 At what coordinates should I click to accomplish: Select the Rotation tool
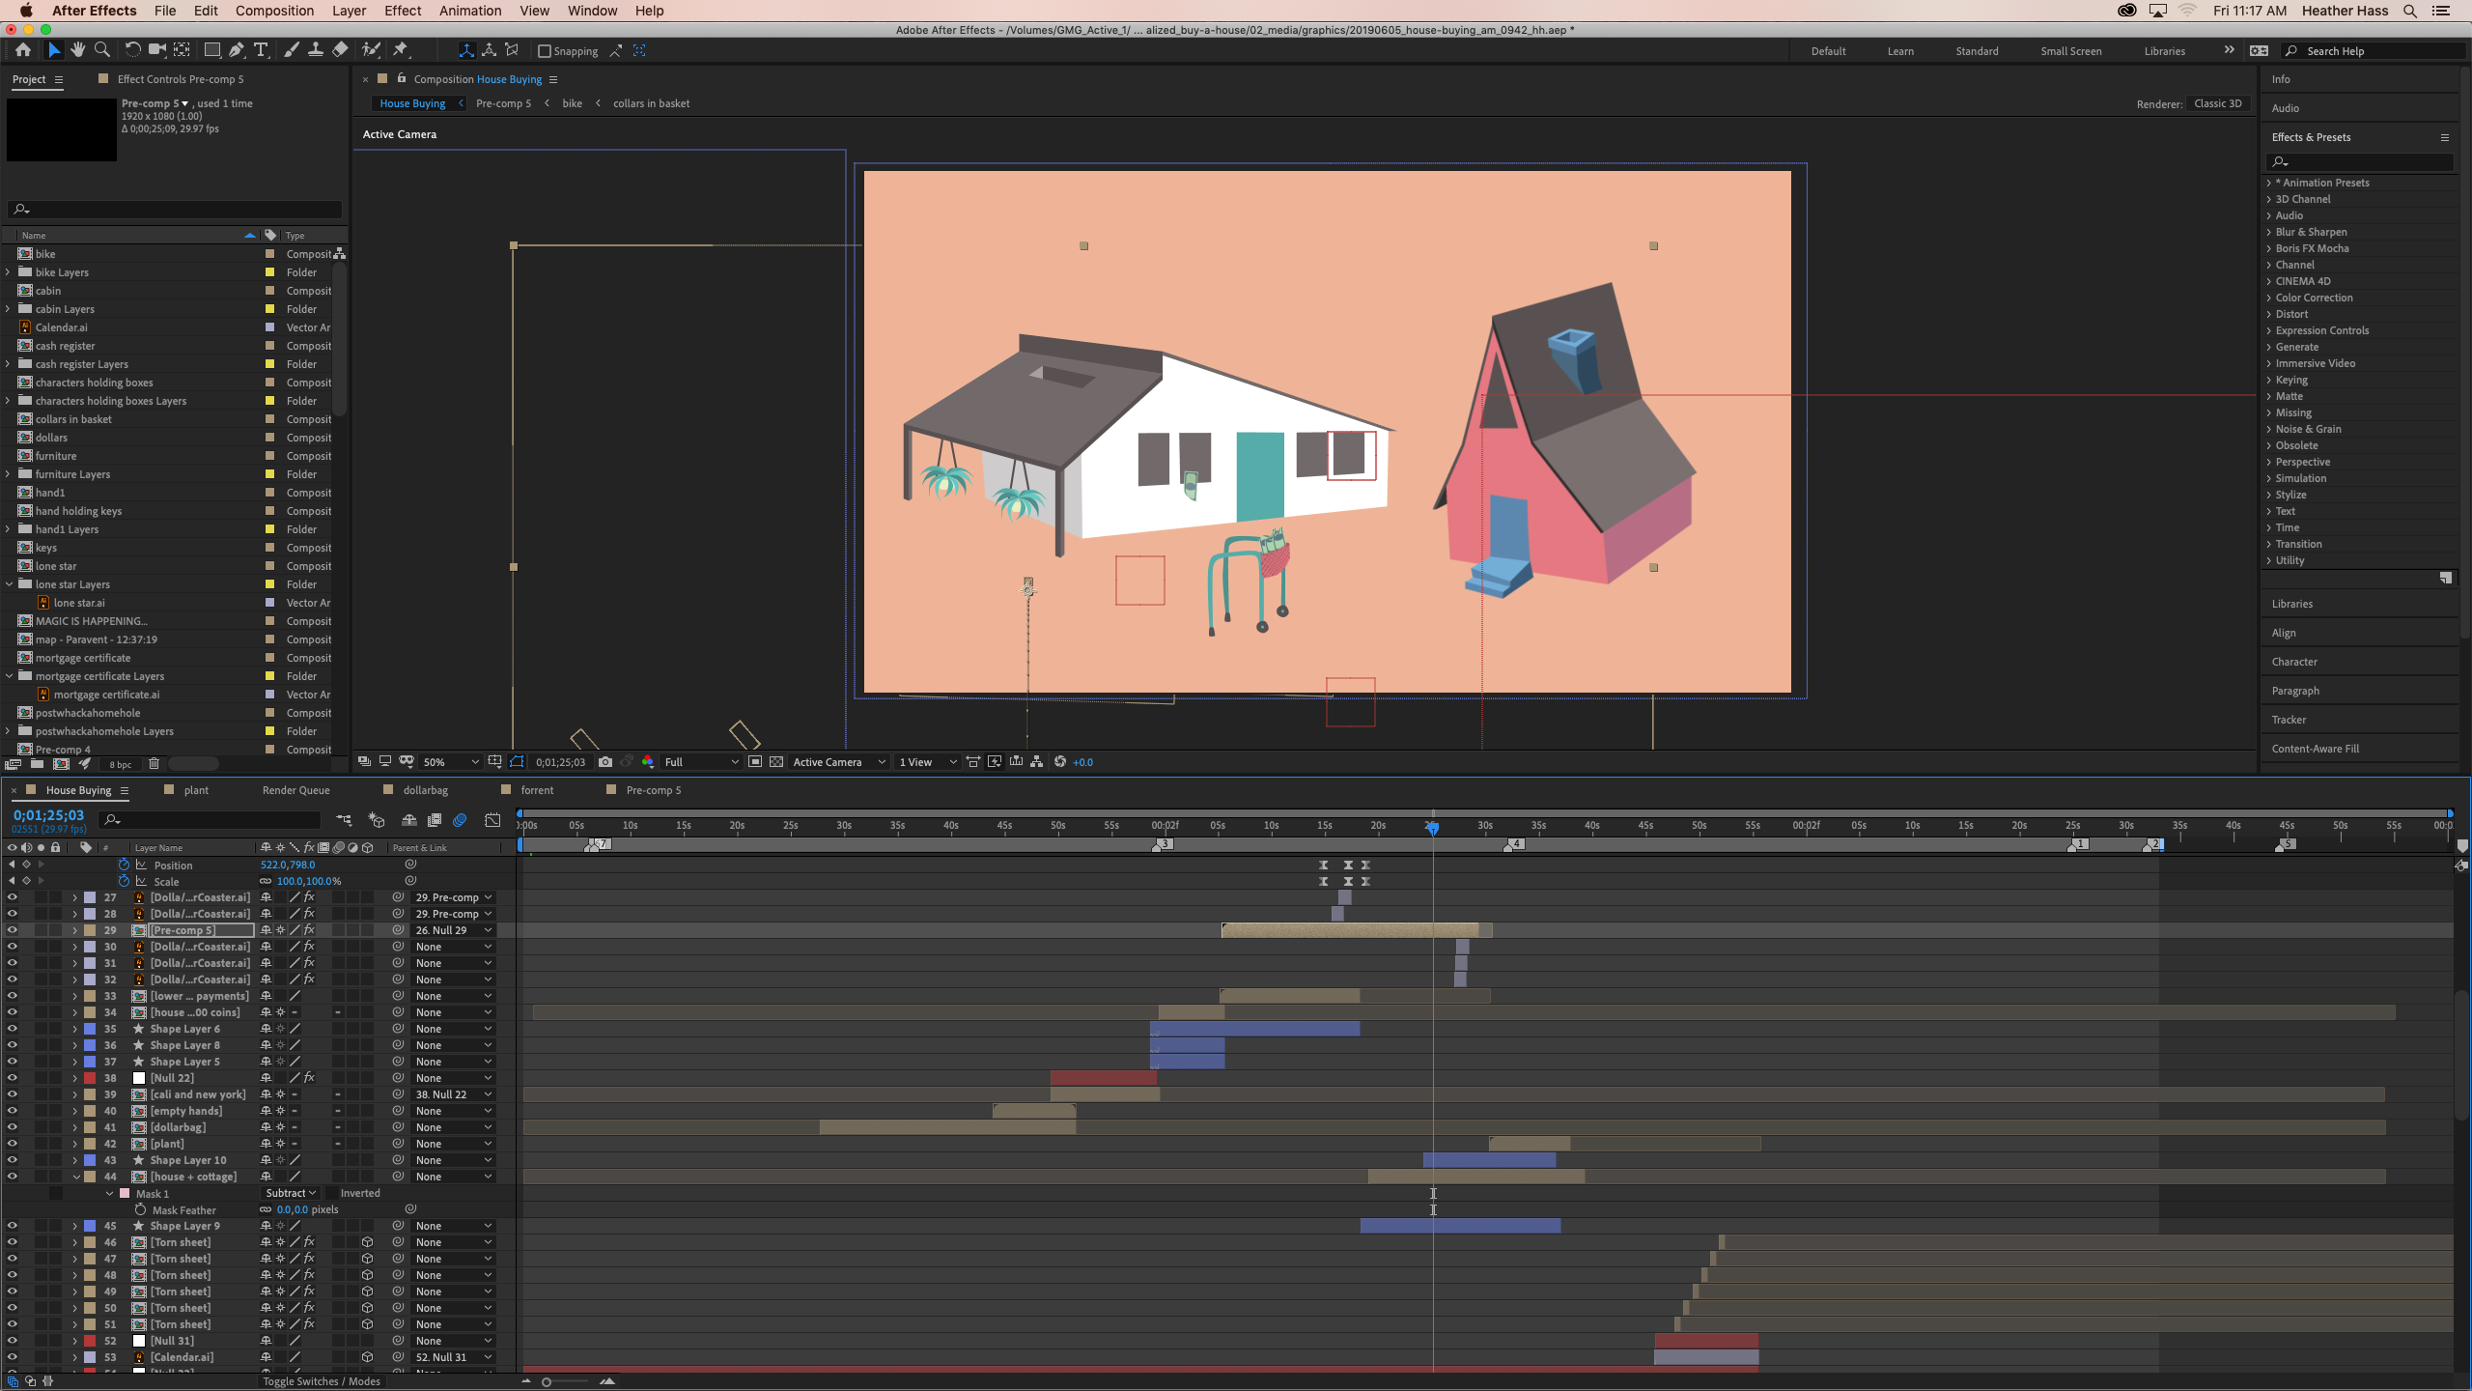(x=132, y=50)
